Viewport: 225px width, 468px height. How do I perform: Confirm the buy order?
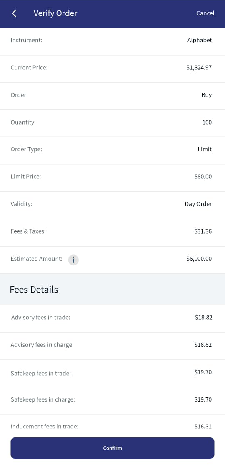[112, 448]
